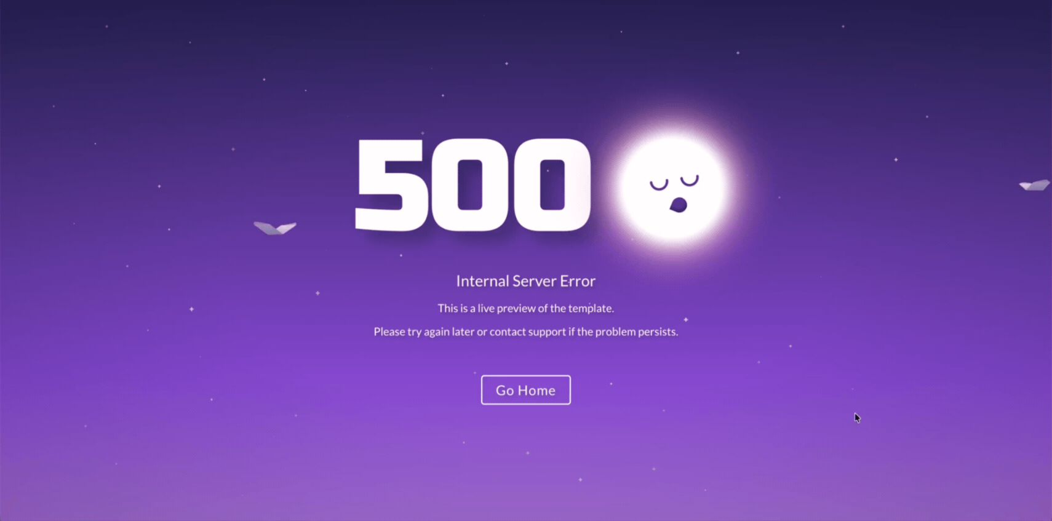The image size is (1052, 521).
Task: Select the live preview of the template line
Action: [x=525, y=308]
